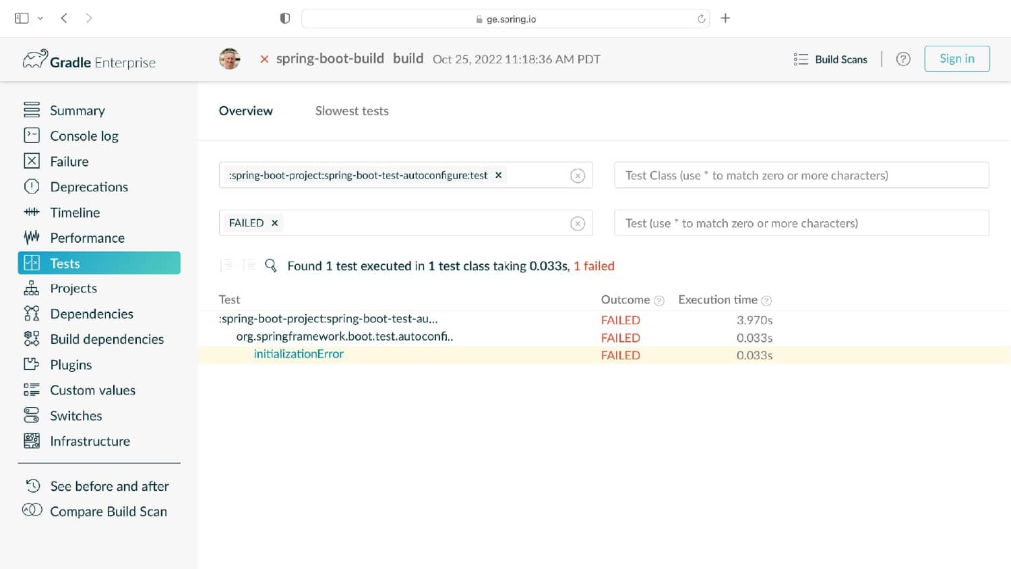The height and width of the screenshot is (569, 1011).
Task: Click the test search magnifier icon
Action: [x=270, y=266]
